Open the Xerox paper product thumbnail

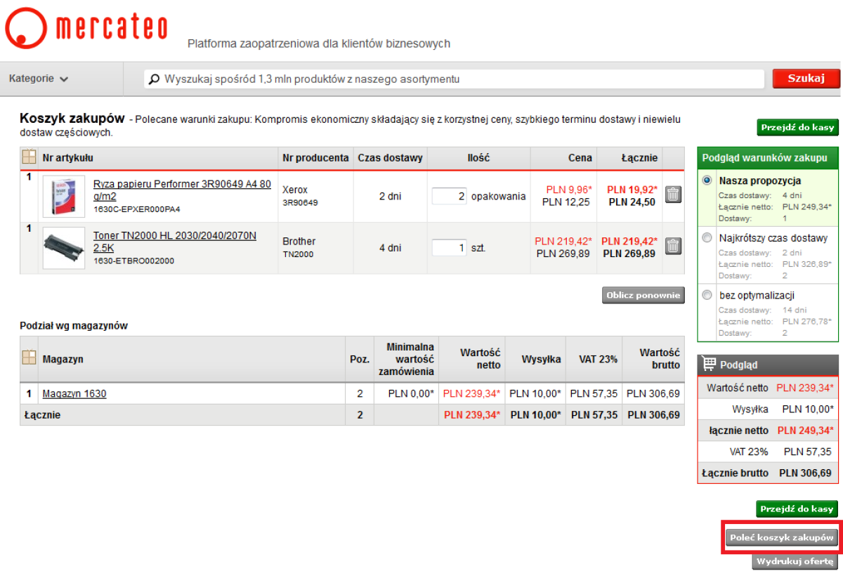64,196
